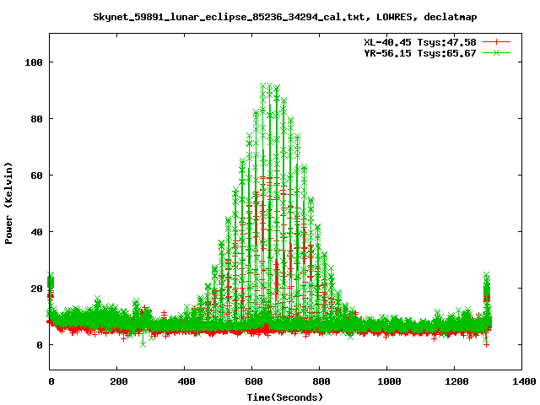This screenshot has height=405, width=540.
Task: Click the x-axis value 200
Action: (x=119, y=381)
